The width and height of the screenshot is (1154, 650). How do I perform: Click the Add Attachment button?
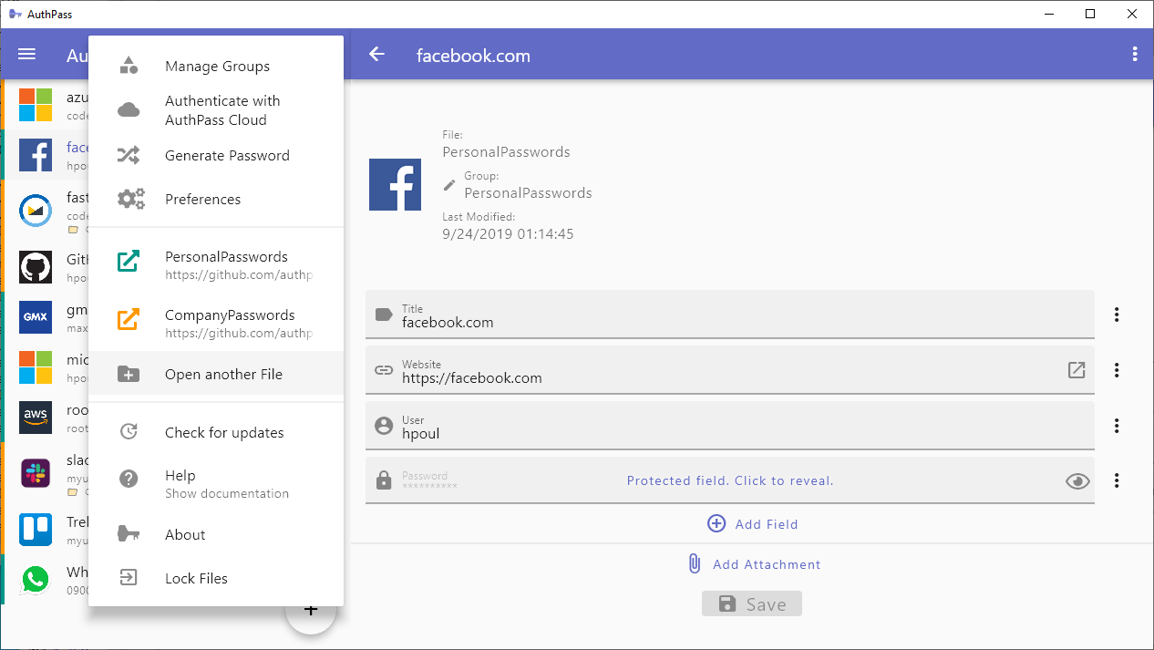[x=753, y=564]
